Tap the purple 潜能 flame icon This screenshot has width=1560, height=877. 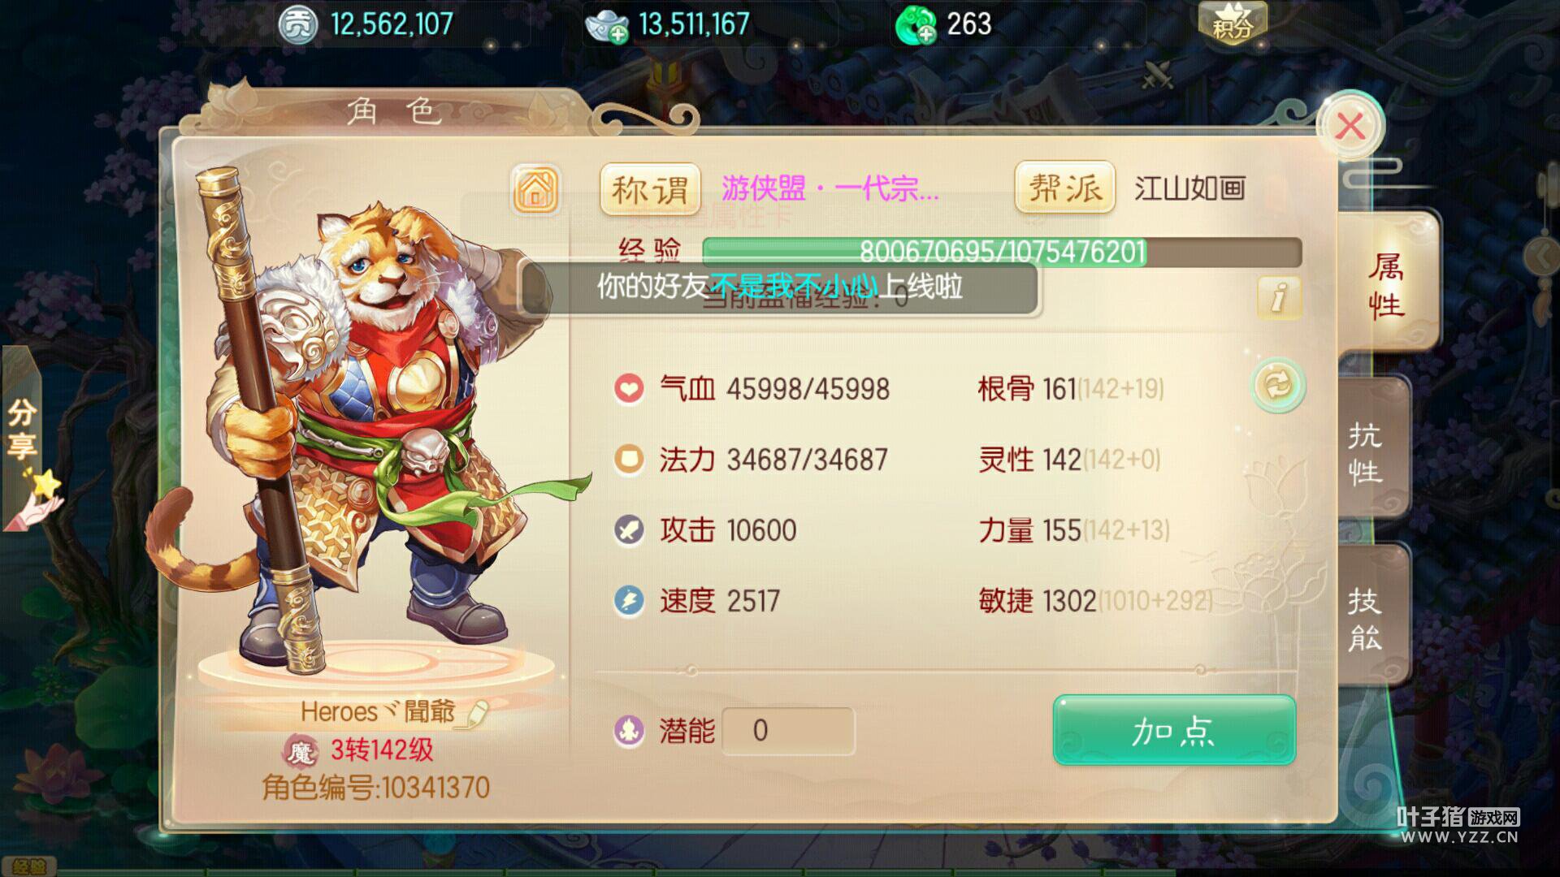pos(628,731)
